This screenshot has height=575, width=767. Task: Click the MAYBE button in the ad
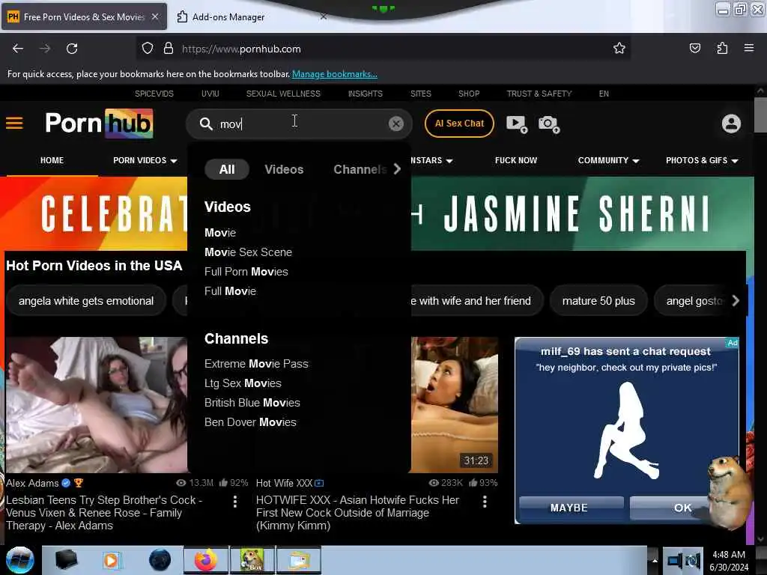(570, 508)
